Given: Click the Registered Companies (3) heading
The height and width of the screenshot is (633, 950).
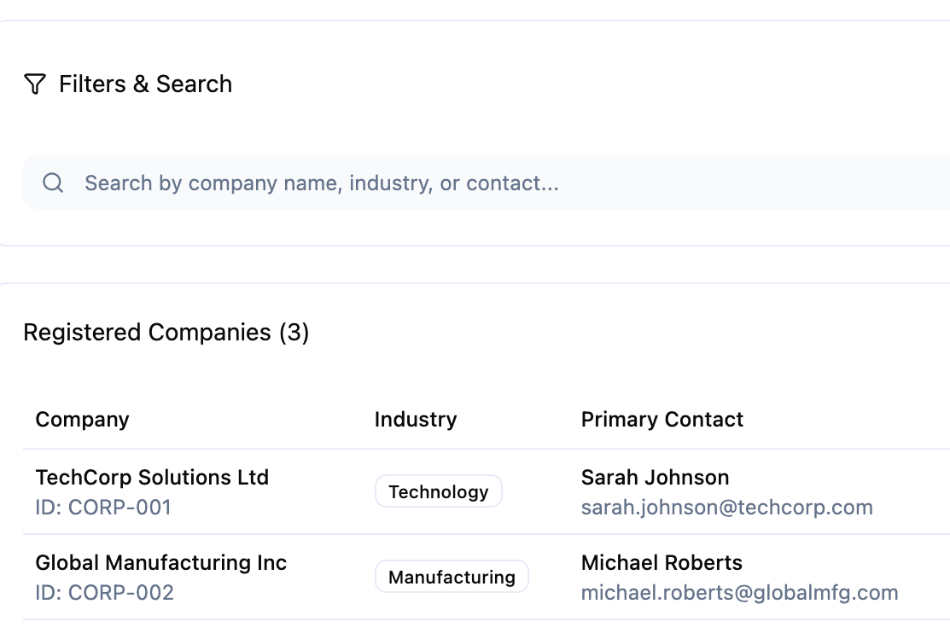Looking at the screenshot, I should tap(166, 333).
